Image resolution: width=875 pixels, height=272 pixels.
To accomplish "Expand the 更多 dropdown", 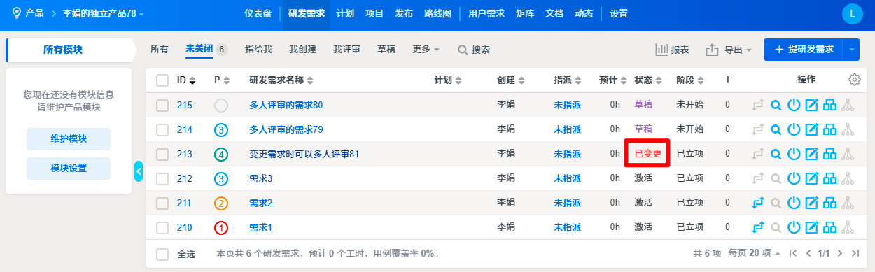I will point(426,50).
